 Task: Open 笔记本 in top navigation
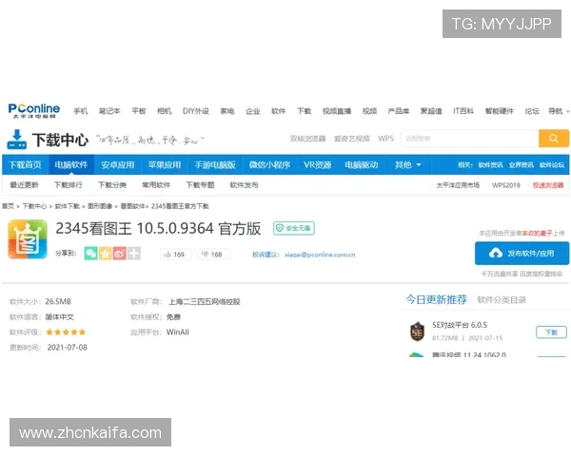pyautogui.click(x=109, y=111)
